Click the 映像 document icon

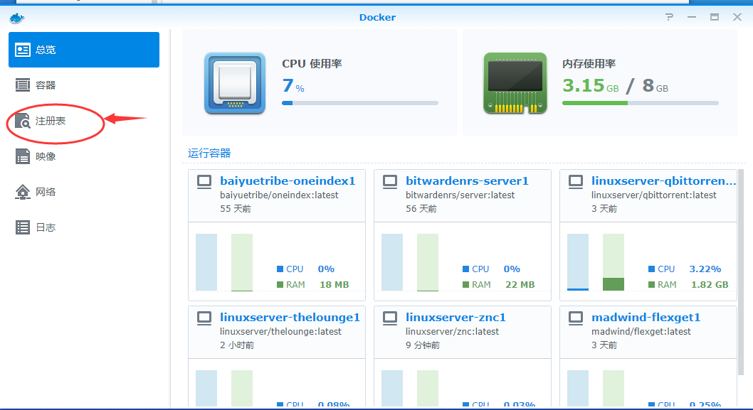pyautogui.click(x=23, y=156)
